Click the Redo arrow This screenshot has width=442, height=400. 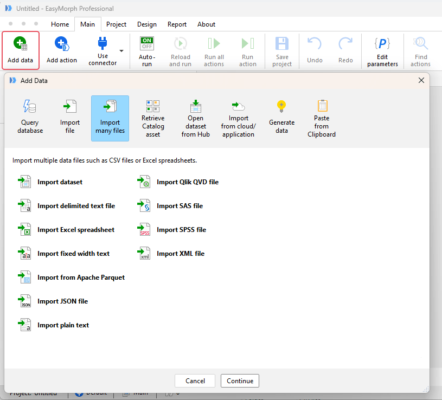[x=345, y=44]
